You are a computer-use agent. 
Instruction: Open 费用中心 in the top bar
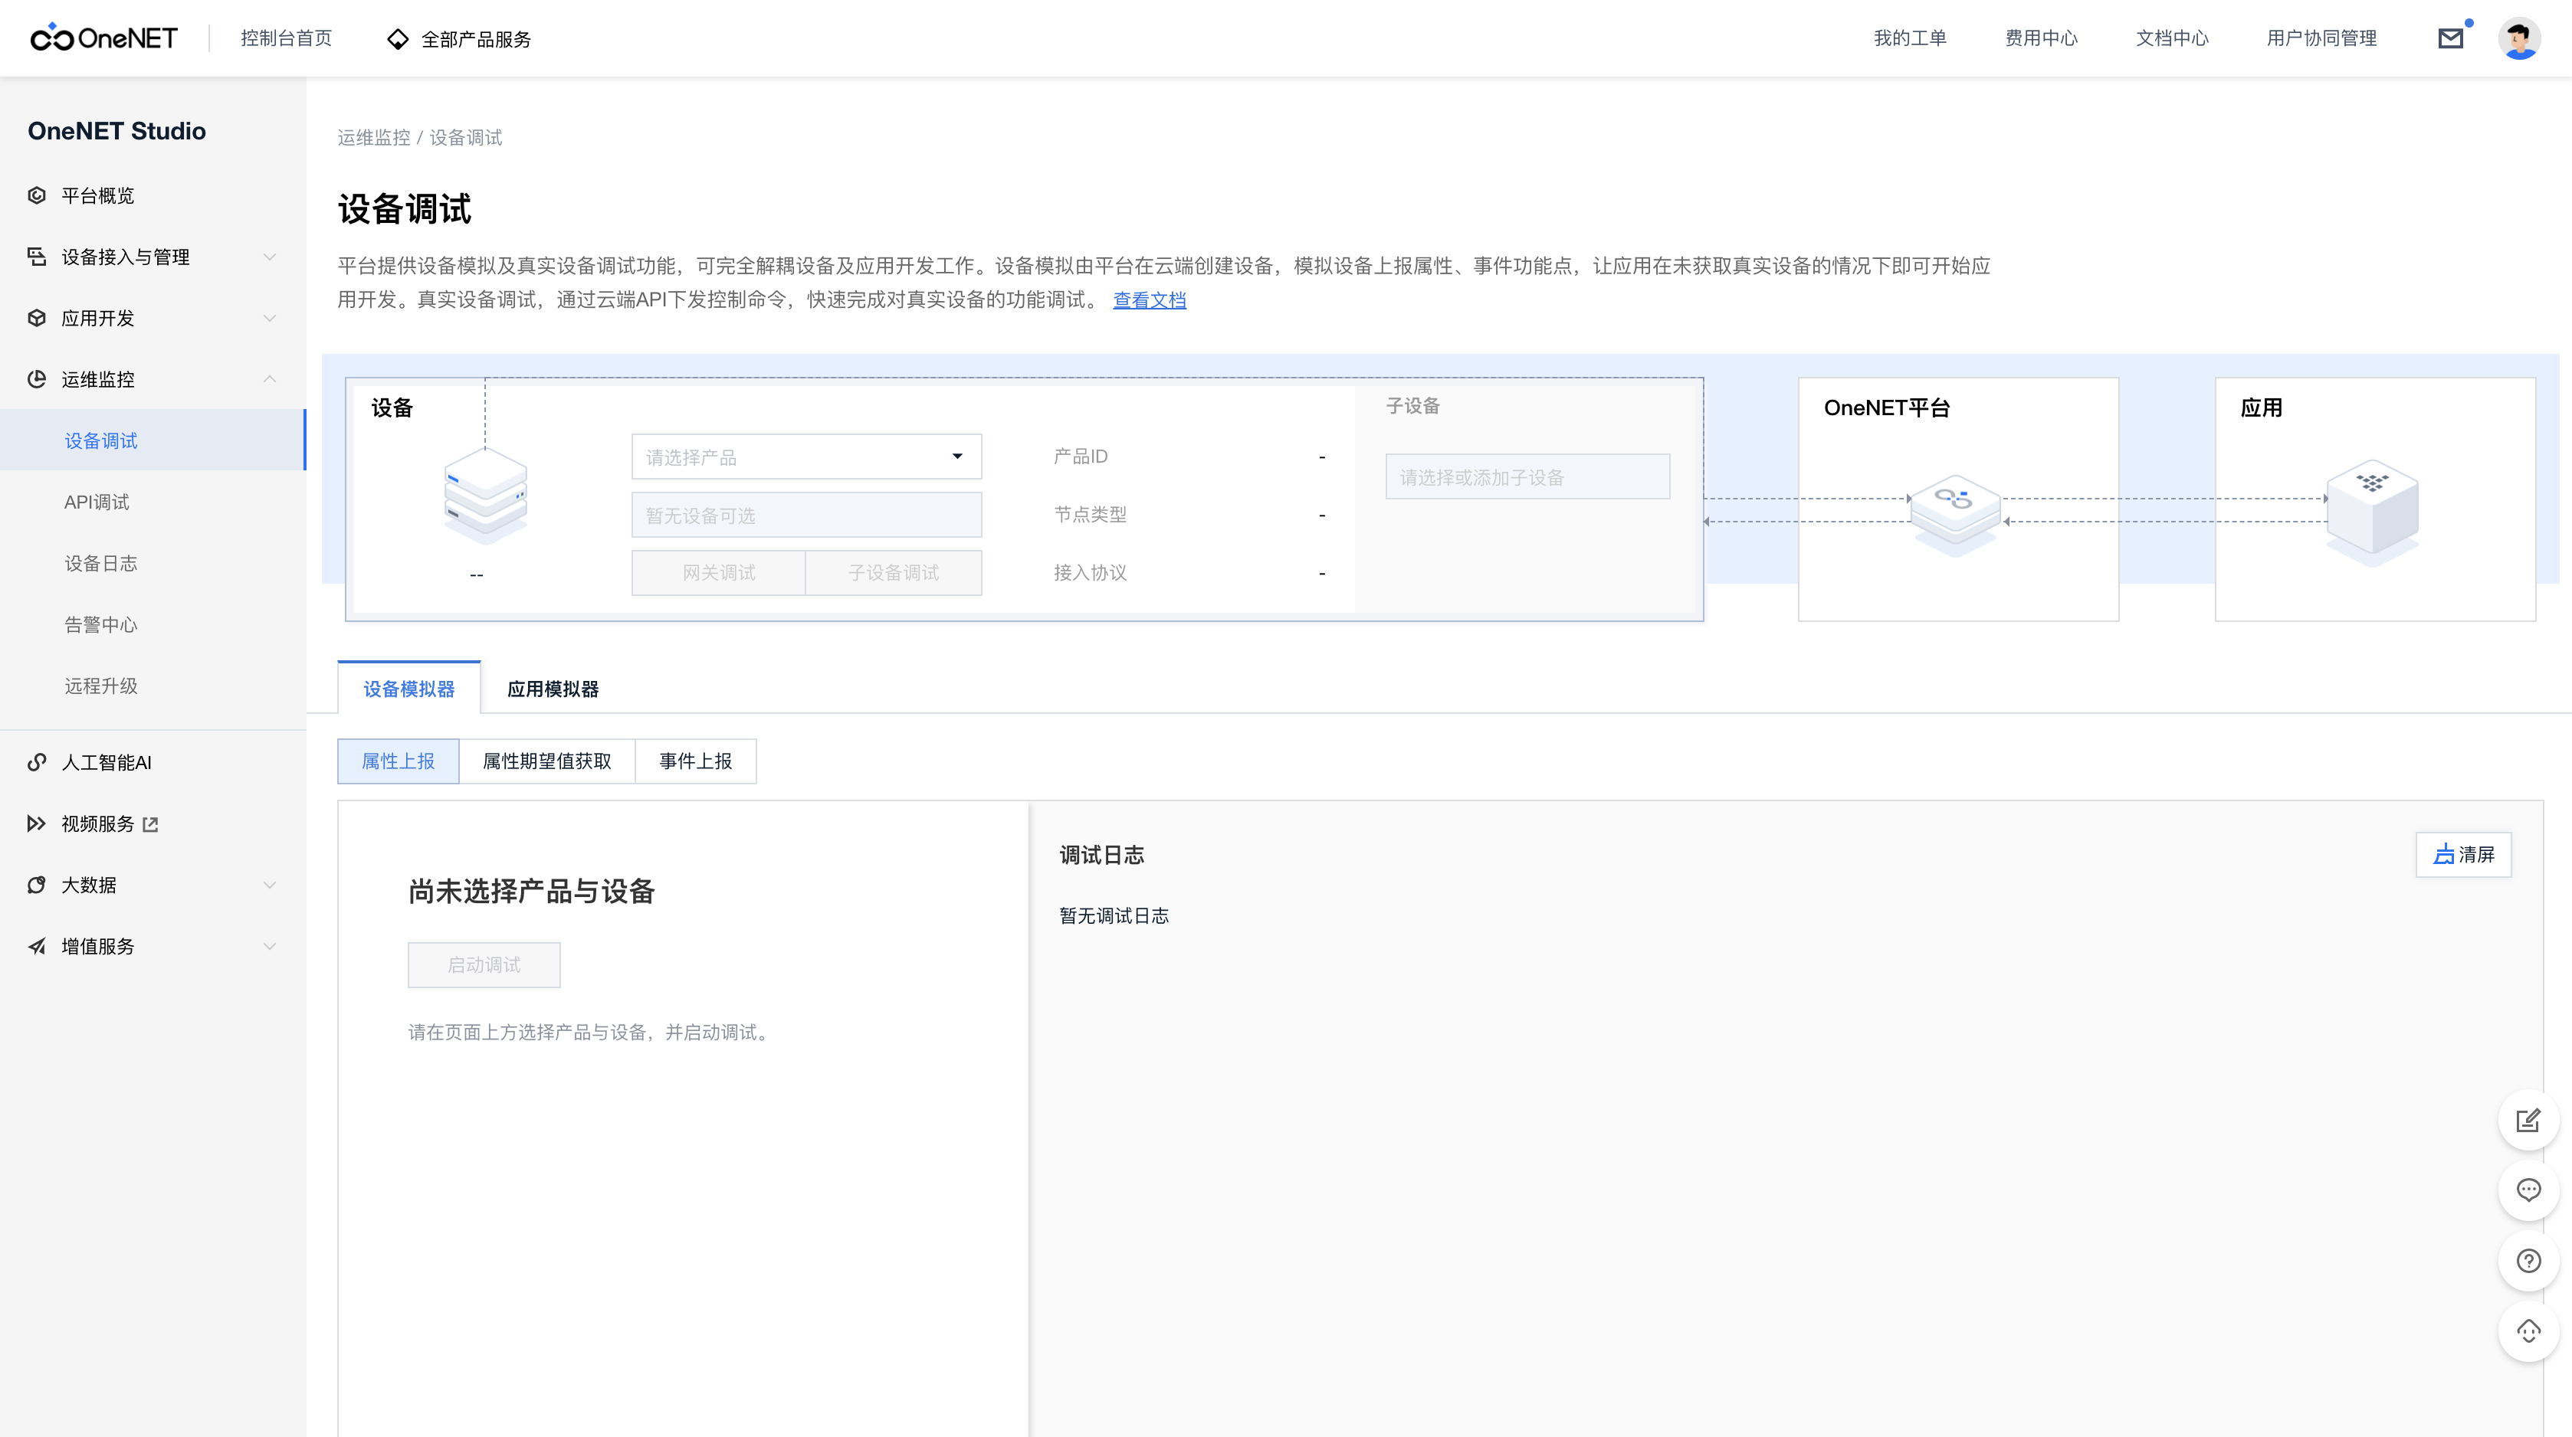coord(2041,38)
